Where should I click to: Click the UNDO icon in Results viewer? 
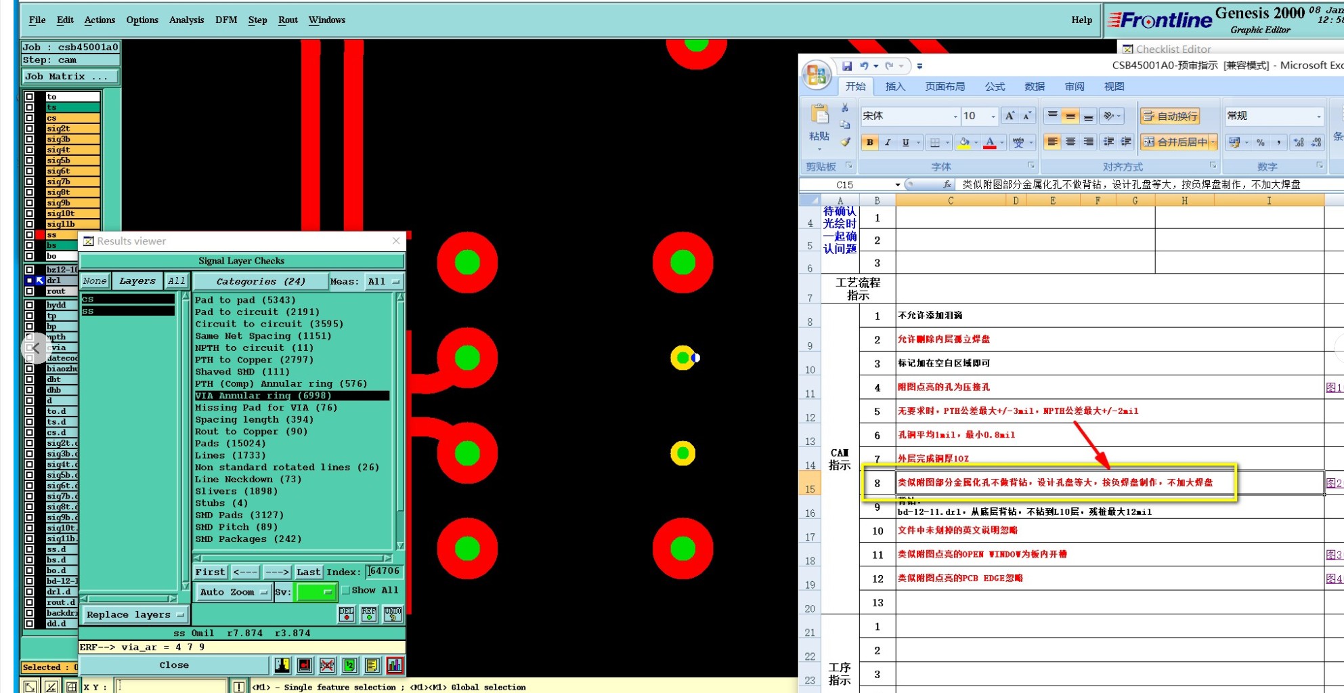(x=393, y=614)
